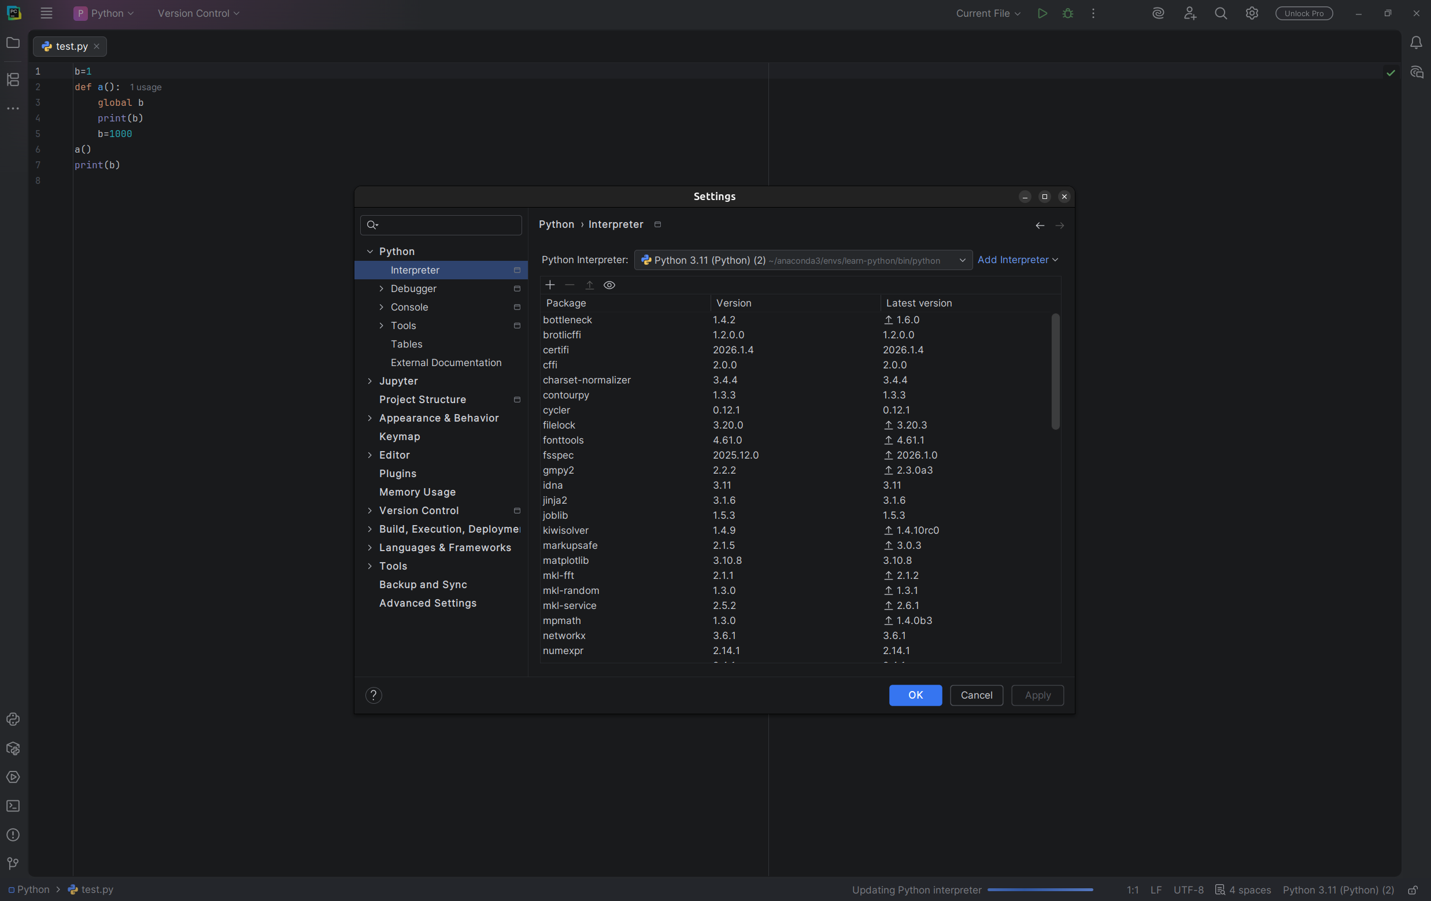Toggle show early releases eye icon
Screen dimensions: 1431x901
point(609,285)
